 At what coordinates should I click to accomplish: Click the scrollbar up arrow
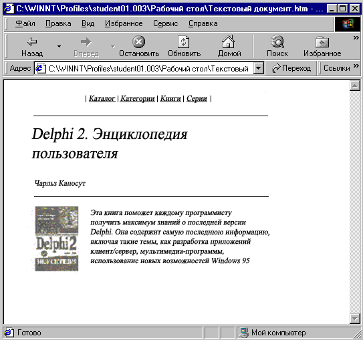point(355,86)
